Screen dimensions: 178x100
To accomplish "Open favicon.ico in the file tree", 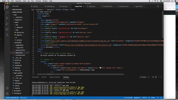I will click(20, 32).
